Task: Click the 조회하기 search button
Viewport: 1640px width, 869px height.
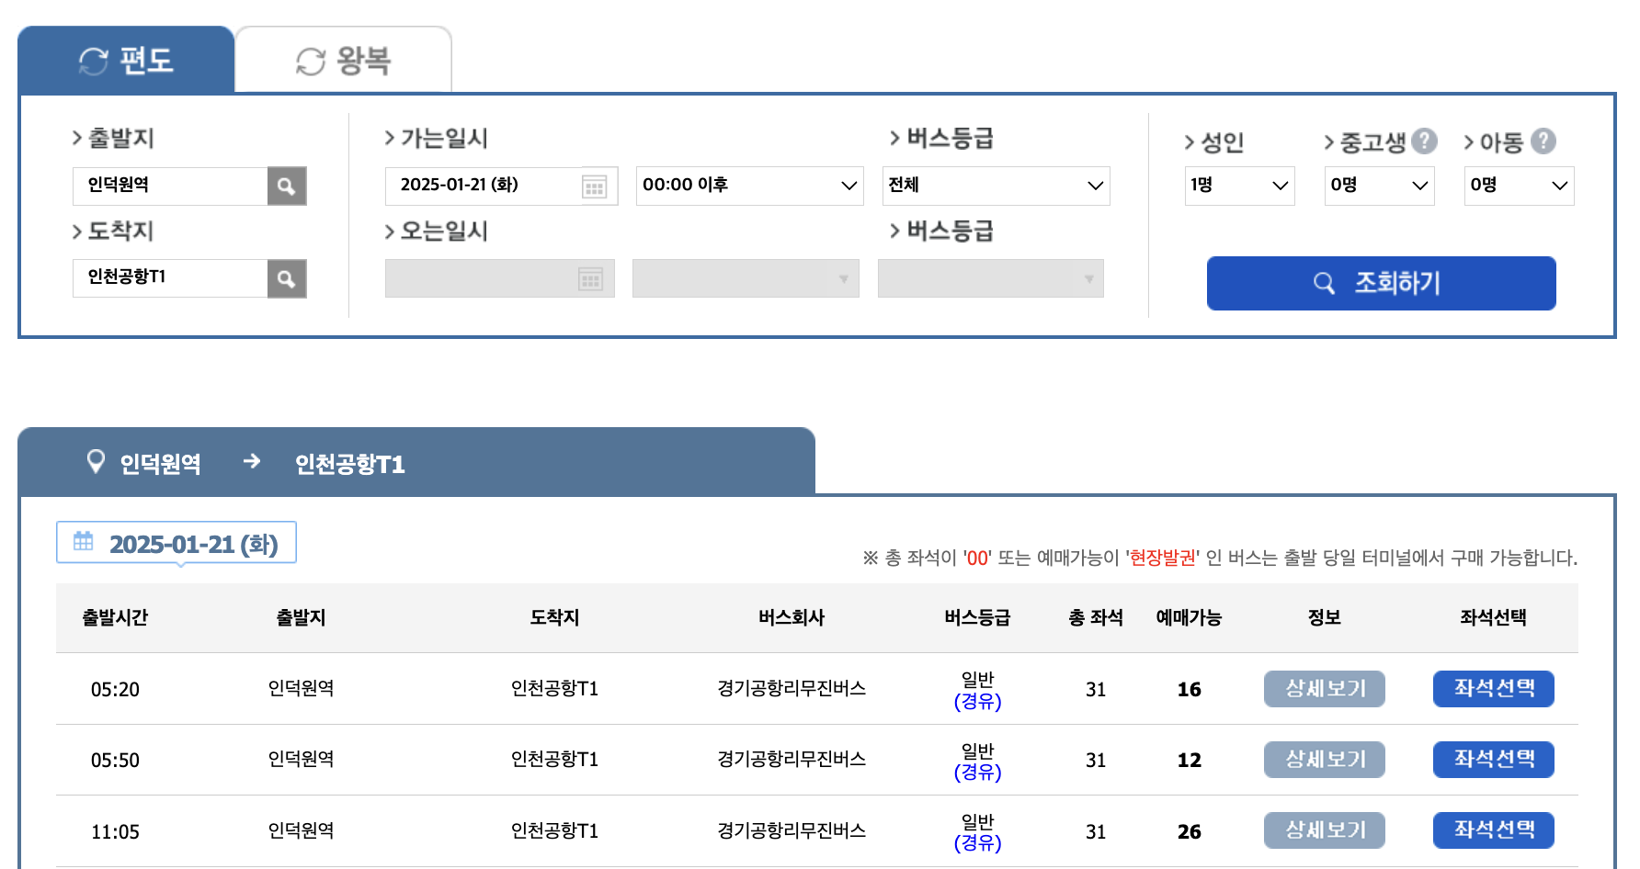Action: coord(1381,283)
